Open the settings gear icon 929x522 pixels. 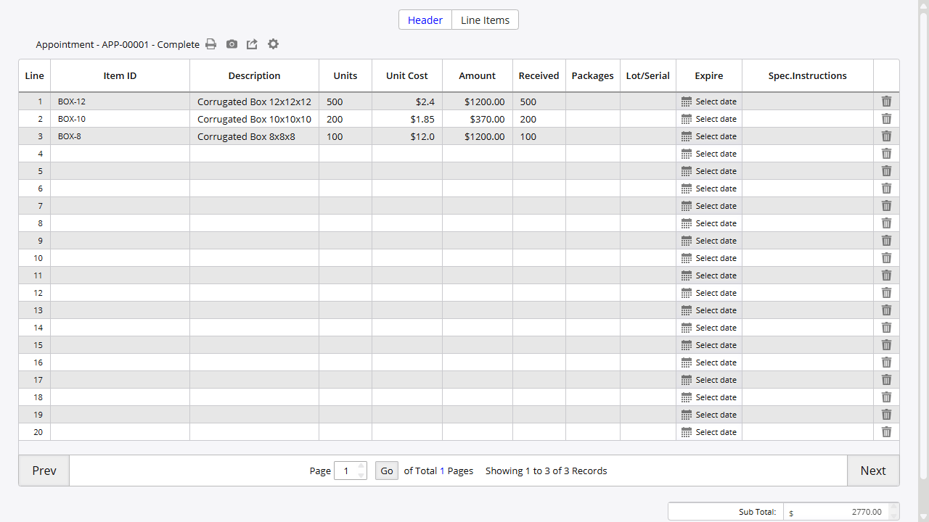273,44
